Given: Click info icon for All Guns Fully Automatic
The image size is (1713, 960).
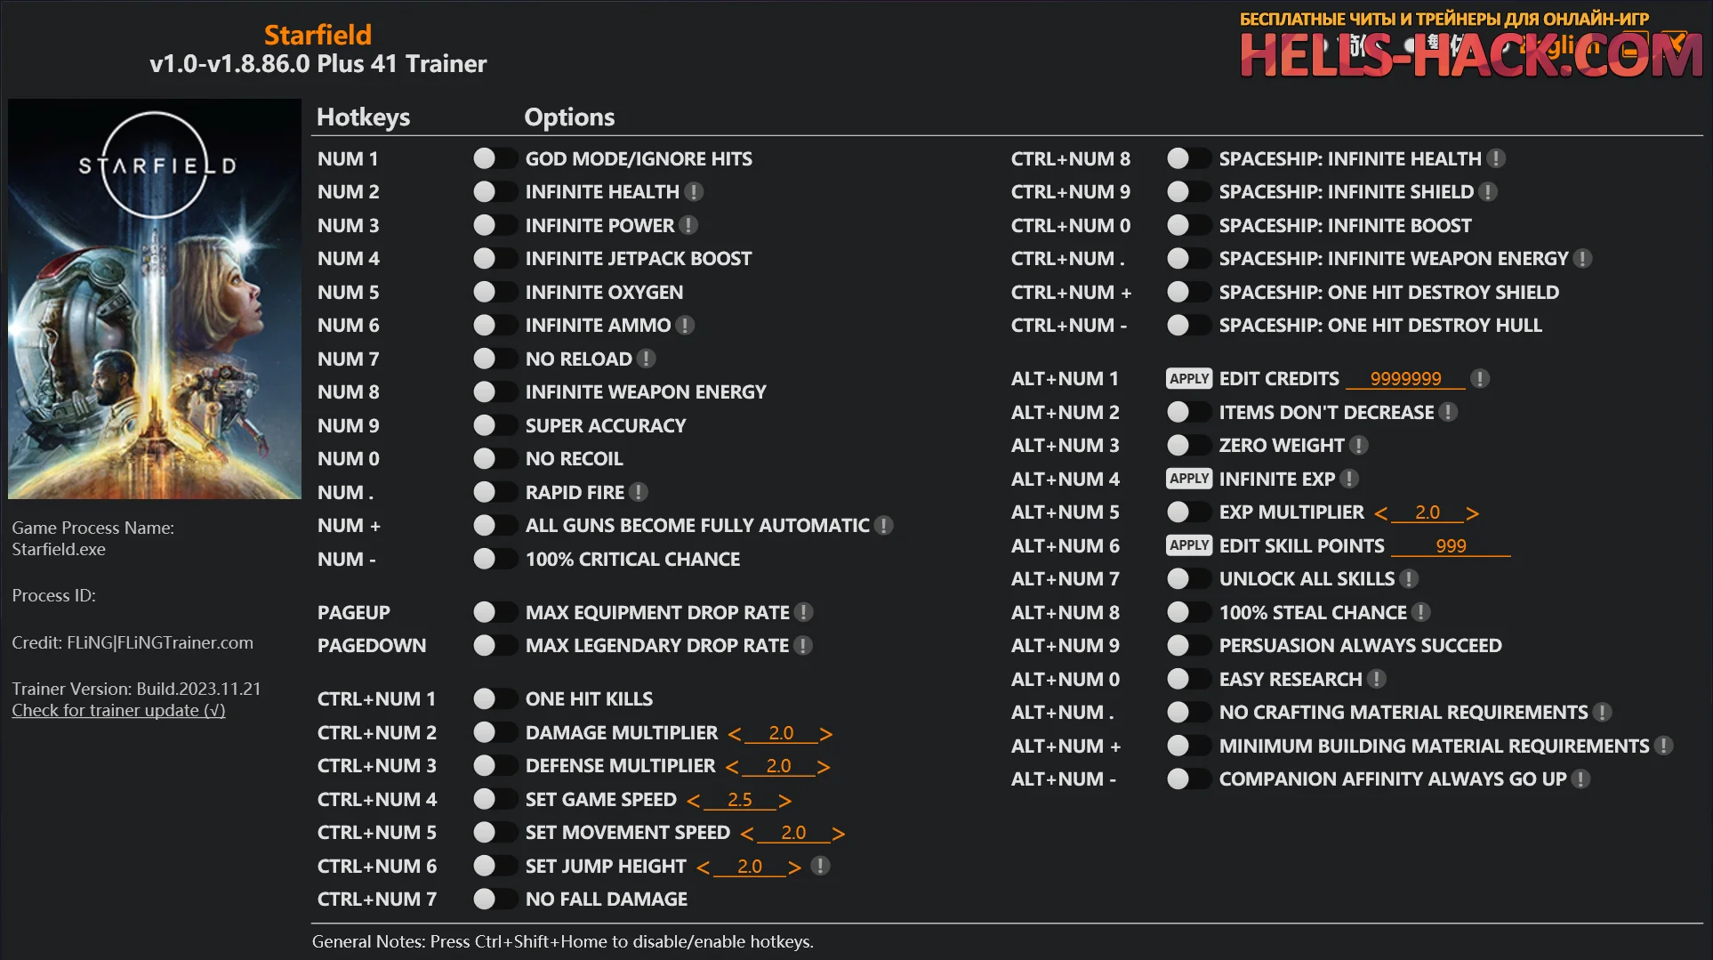Looking at the screenshot, I should 883,526.
